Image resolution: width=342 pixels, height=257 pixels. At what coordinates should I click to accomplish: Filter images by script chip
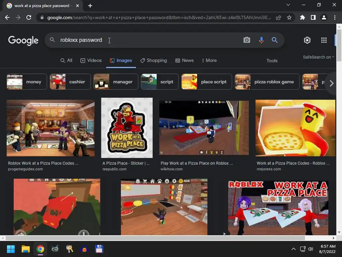[160, 82]
